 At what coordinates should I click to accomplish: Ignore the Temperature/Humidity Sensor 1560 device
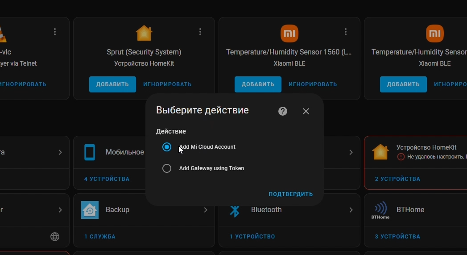[x=313, y=84]
